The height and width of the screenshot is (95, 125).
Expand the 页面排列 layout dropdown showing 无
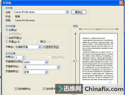(58, 67)
